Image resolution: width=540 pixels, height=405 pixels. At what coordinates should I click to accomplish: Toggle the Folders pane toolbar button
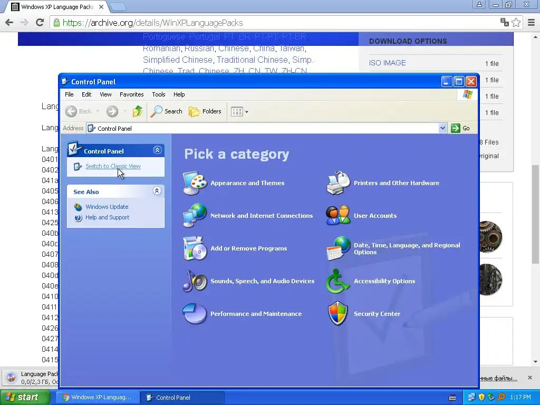pyautogui.click(x=205, y=111)
